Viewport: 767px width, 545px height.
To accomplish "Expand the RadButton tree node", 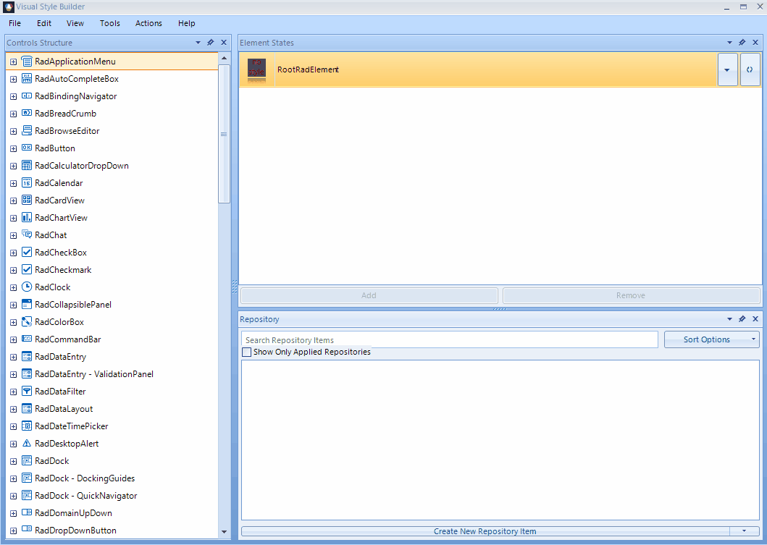I will (x=14, y=148).
